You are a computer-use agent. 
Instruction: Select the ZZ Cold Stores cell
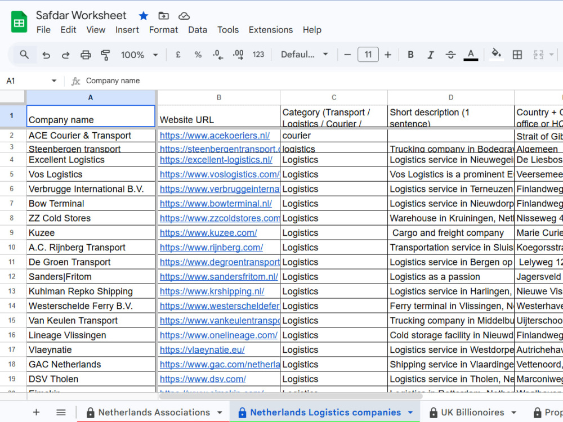point(91,218)
